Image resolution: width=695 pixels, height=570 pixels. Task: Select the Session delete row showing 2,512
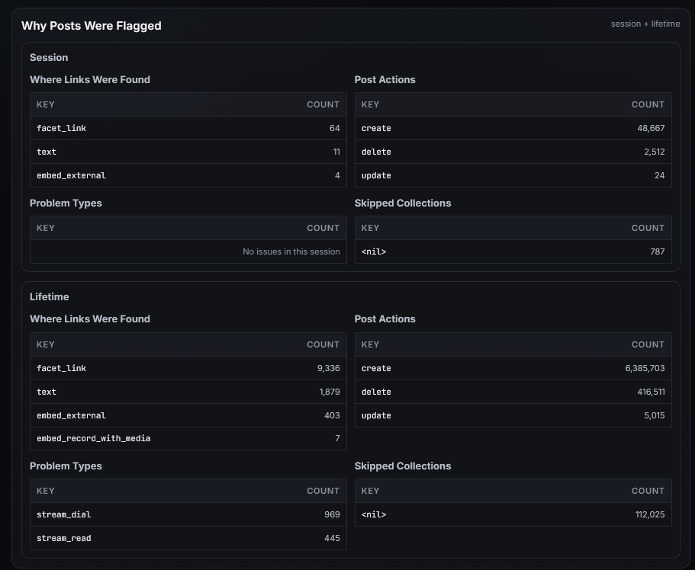pos(513,152)
